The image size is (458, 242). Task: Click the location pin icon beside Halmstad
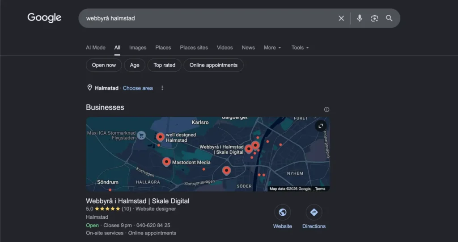coord(89,88)
